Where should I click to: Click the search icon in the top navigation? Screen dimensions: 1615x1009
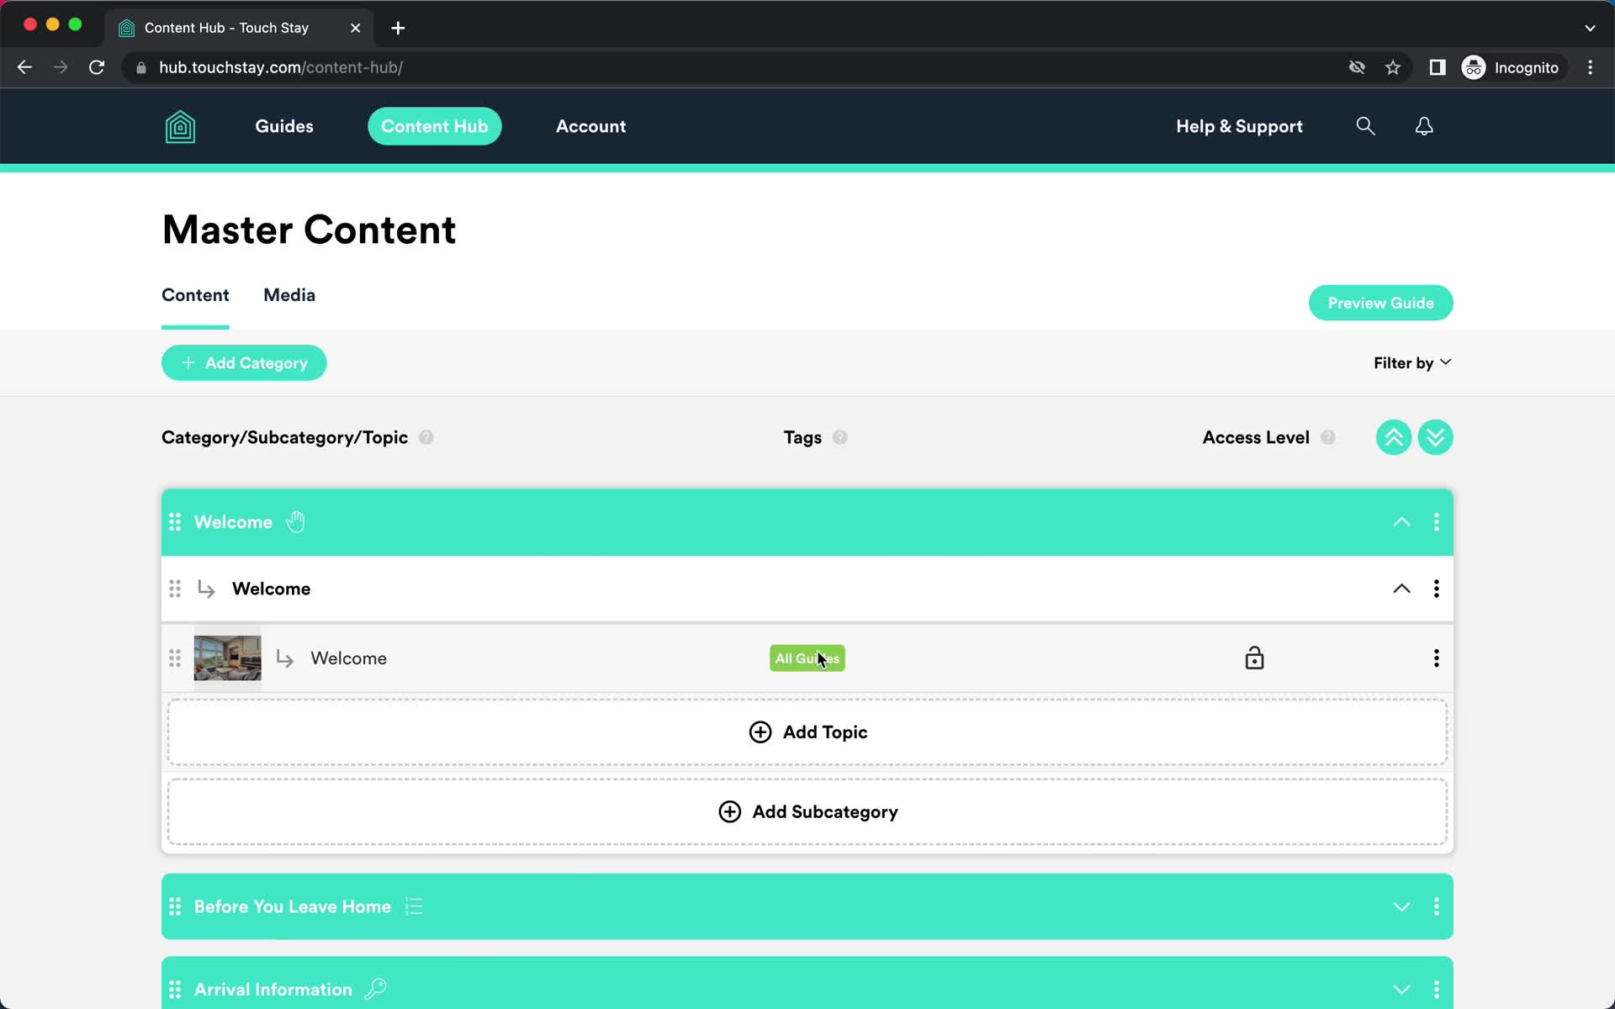click(1365, 125)
